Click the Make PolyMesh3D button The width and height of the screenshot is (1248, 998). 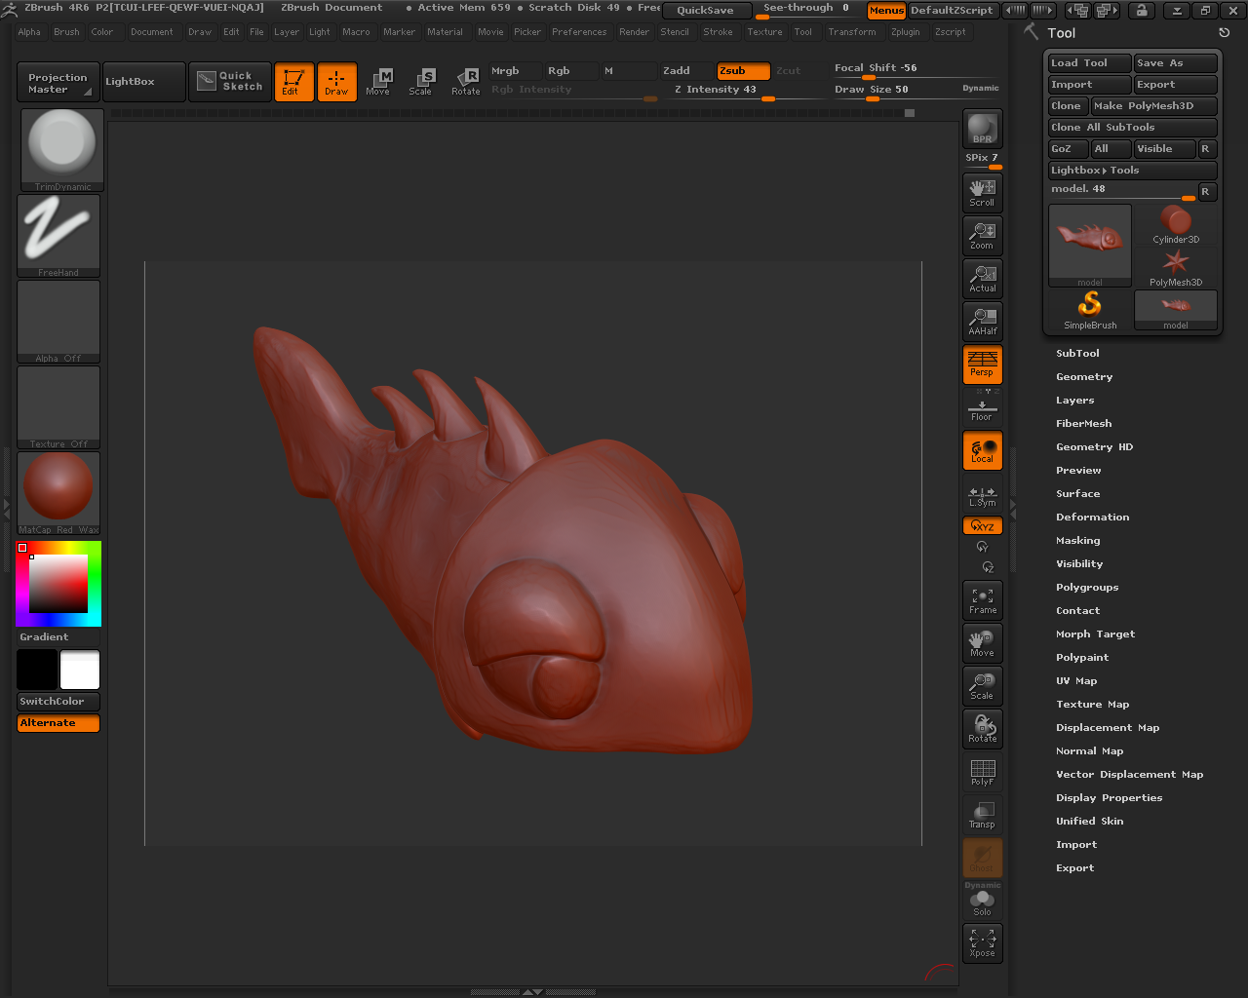click(1154, 106)
